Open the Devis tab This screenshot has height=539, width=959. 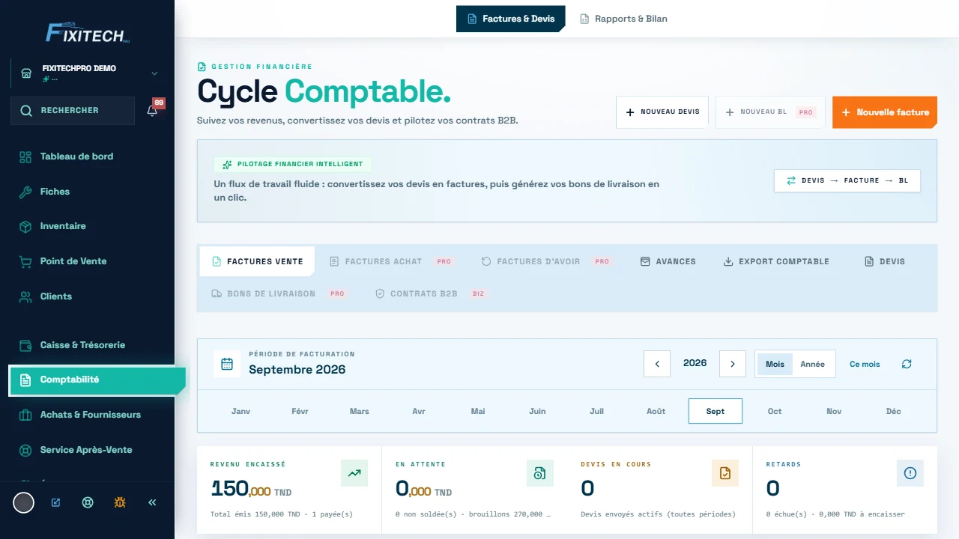point(885,261)
